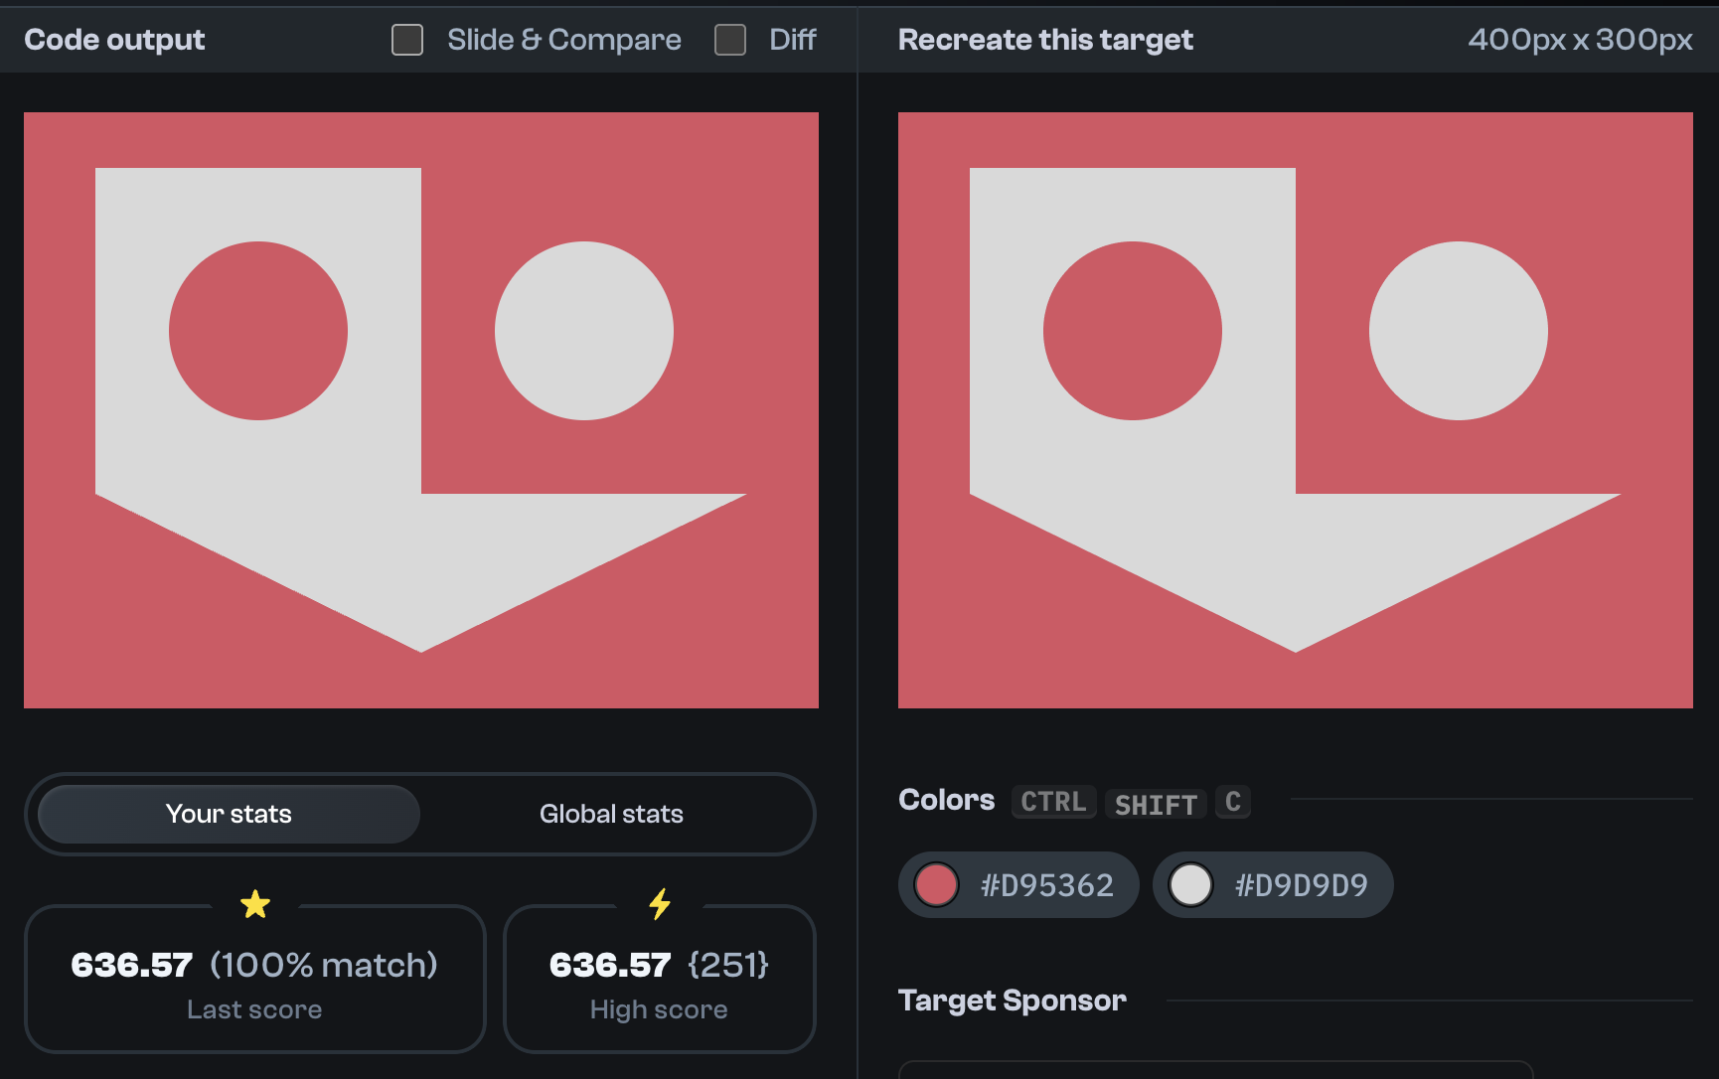Click the red circle inside the #D95362 chip
This screenshot has width=1719, height=1079.
(937, 884)
